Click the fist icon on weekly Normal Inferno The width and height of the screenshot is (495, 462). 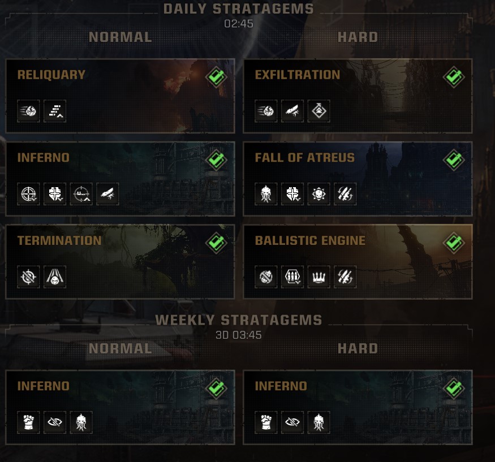(x=28, y=422)
